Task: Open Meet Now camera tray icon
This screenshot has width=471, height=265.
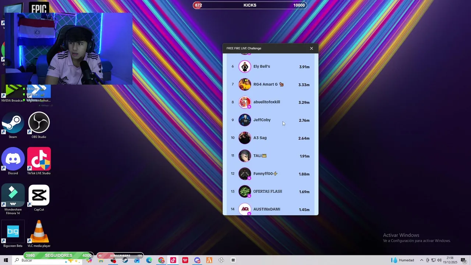Action: click(x=428, y=260)
